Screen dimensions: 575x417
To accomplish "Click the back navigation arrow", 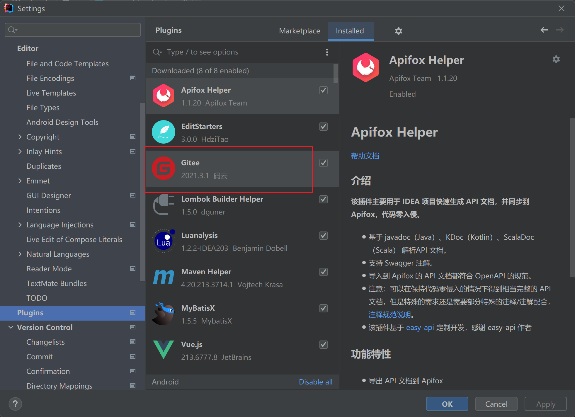I will (x=544, y=30).
